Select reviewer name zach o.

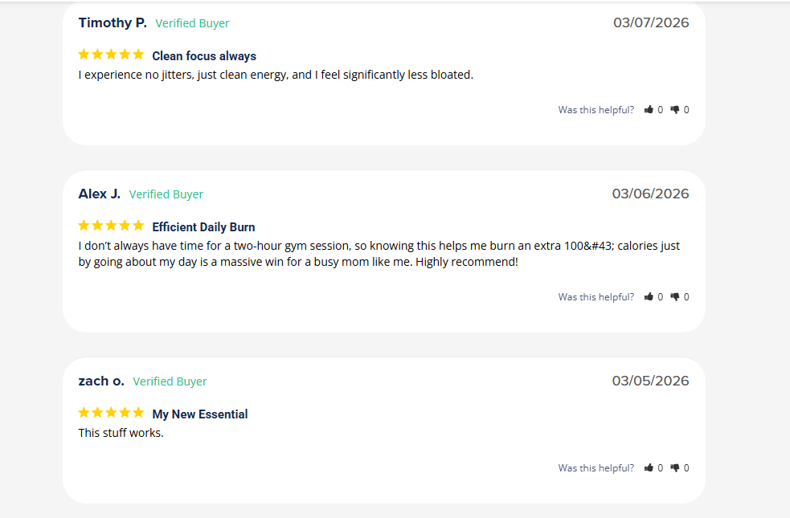pos(101,381)
